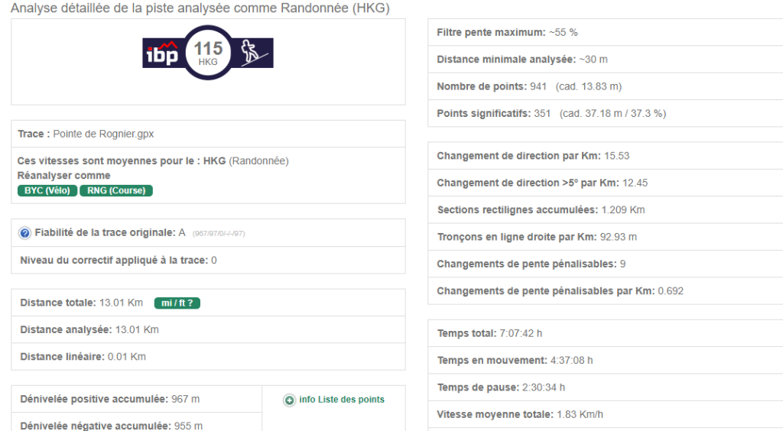Click Changement de direction >5º par Km: 12.45
Screen dimensions: 783x431
(x=542, y=183)
